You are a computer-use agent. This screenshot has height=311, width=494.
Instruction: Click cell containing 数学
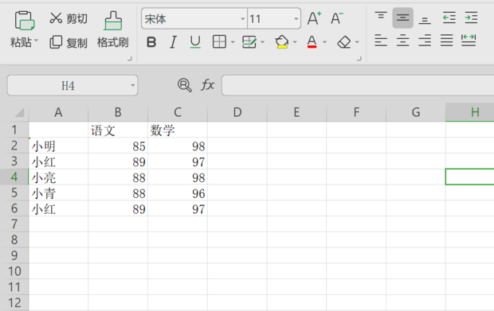178,130
